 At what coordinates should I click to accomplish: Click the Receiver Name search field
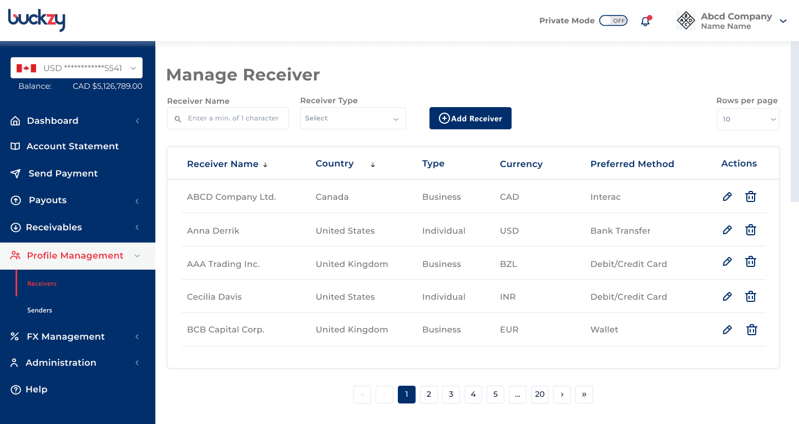pyautogui.click(x=228, y=118)
